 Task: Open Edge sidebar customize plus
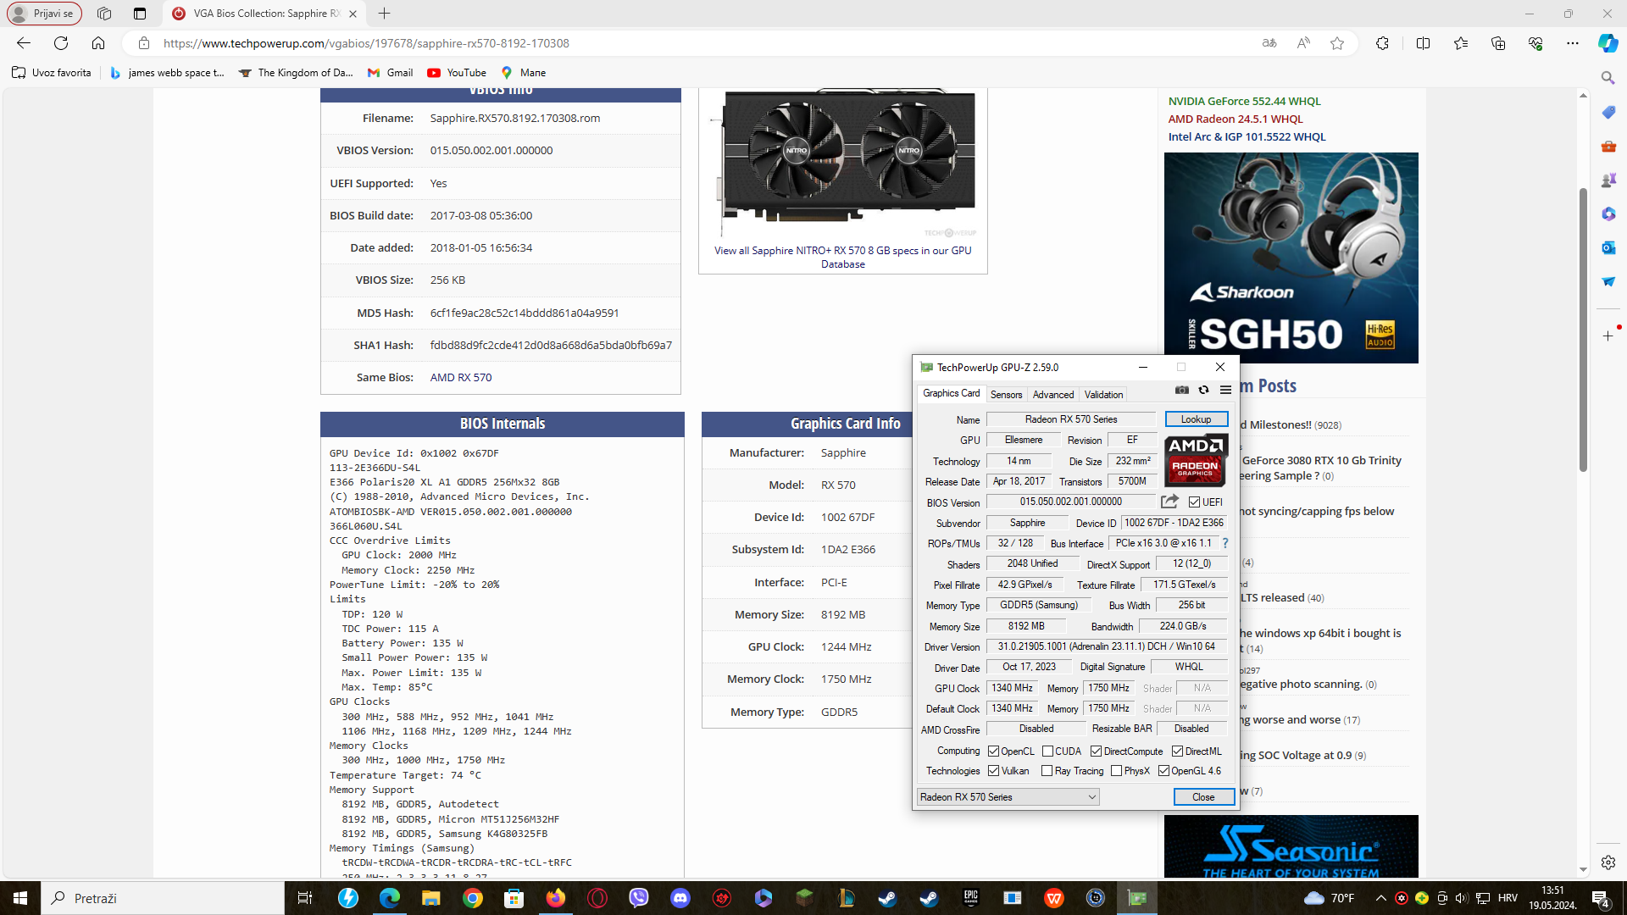click(x=1608, y=336)
